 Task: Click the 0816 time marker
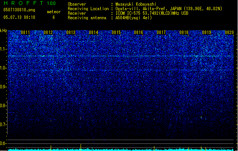138,32
